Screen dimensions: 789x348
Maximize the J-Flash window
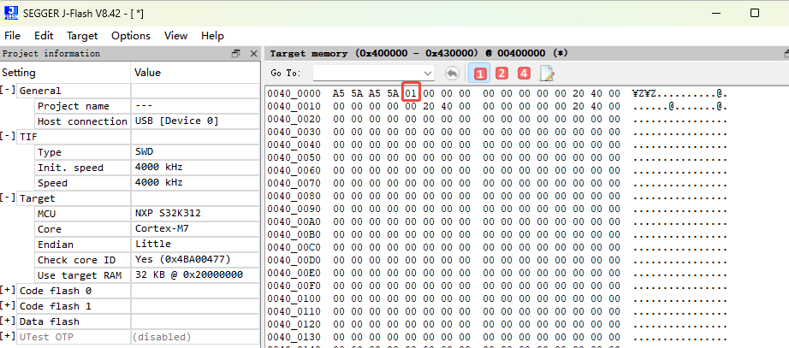[754, 13]
